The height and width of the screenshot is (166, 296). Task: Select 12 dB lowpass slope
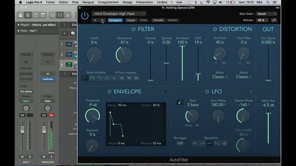[122, 78]
